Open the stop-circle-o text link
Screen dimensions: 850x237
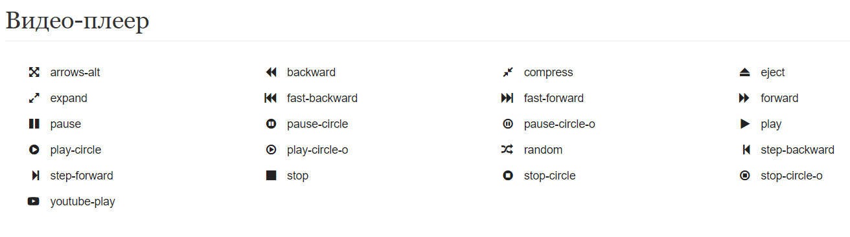click(792, 176)
